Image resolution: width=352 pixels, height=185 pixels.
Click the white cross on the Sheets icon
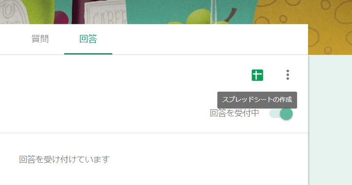(257, 75)
